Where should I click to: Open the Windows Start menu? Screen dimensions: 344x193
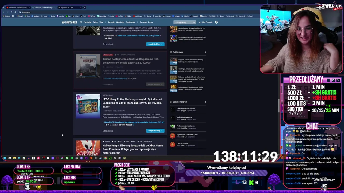coord(5,158)
